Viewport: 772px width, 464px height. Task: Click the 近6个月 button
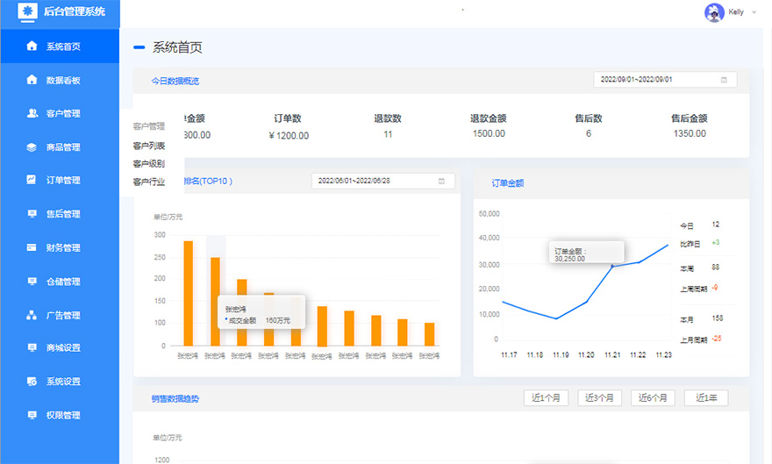click(652, 398)
